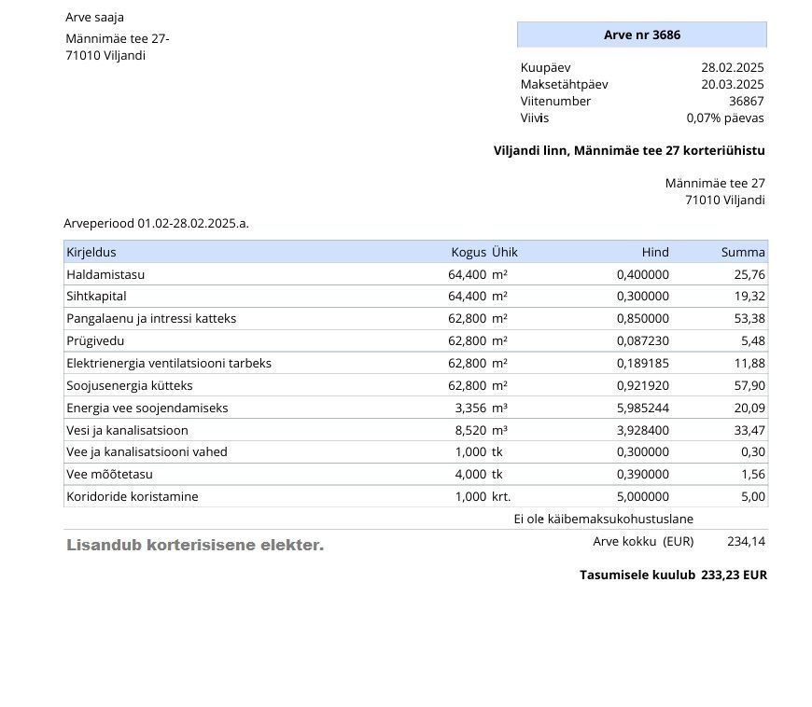Click the bold korteriühistu name heading
Image resolution: width=812 pixels, height=707 pixels.
coord(629,150)
